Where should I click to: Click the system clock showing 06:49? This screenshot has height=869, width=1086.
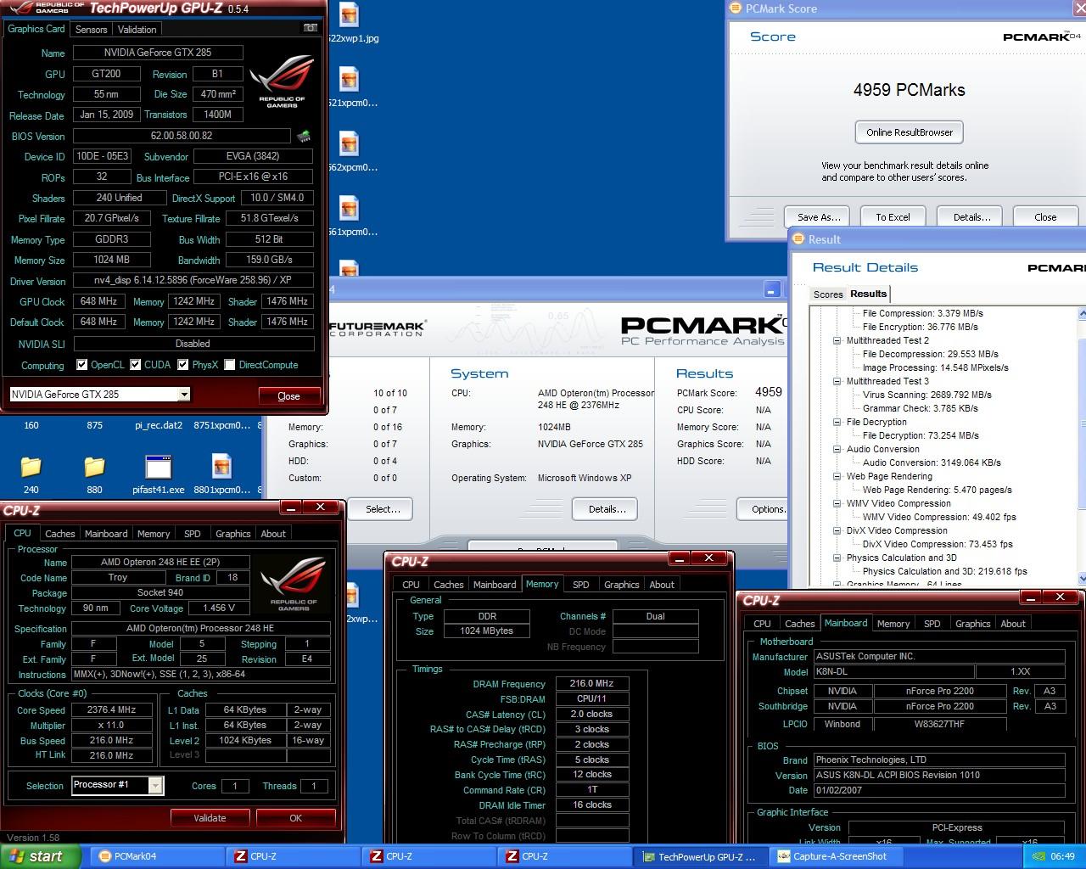[1062, 856]
